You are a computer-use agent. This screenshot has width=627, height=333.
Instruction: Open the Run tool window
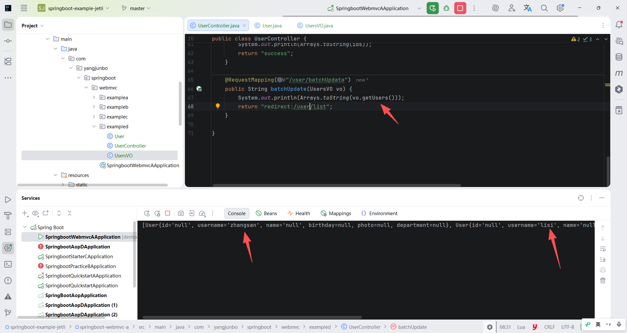pos(8,199)
